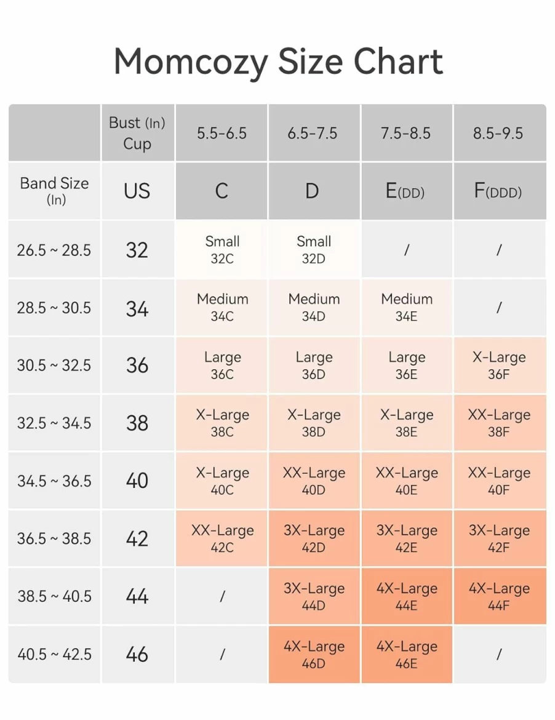555x720 pixels.
Task: Click the US band size 46 cell
Action: coord(137,654)
